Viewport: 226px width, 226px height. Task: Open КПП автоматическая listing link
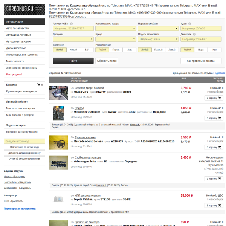tap(87, 195)
